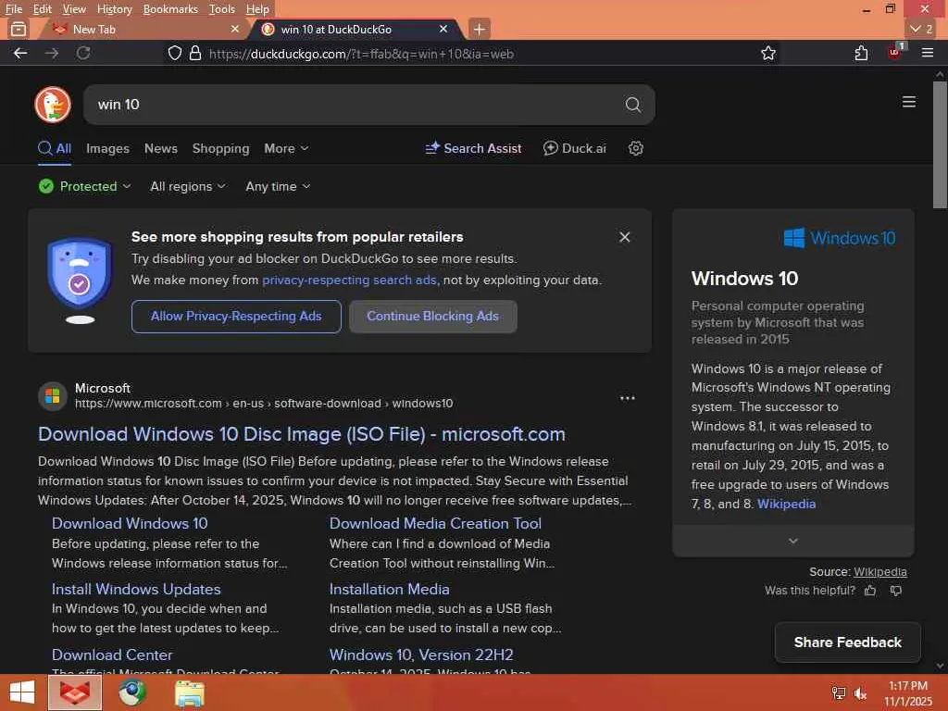Image resolution: width=948 pixels, height=711 pixels.
Task: Click the padlock site security icon
Action: (194, 53)
